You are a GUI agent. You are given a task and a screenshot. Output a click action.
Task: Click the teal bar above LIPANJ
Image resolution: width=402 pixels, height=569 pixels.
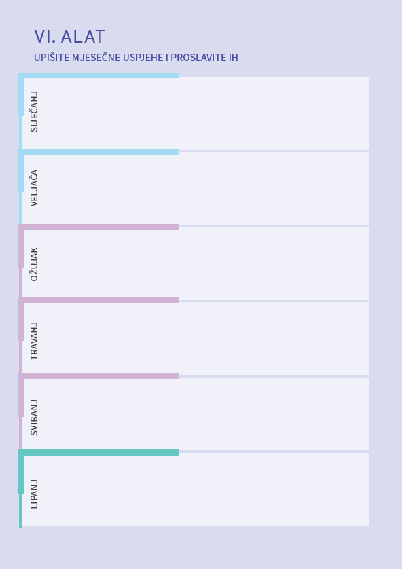(98, 452)
